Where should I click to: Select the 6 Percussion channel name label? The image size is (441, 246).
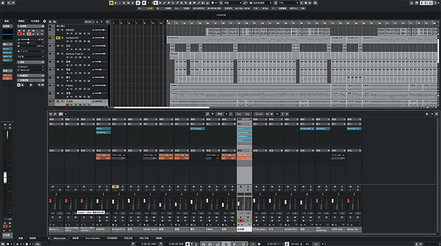pyautogui.click(x=260, y=229)
